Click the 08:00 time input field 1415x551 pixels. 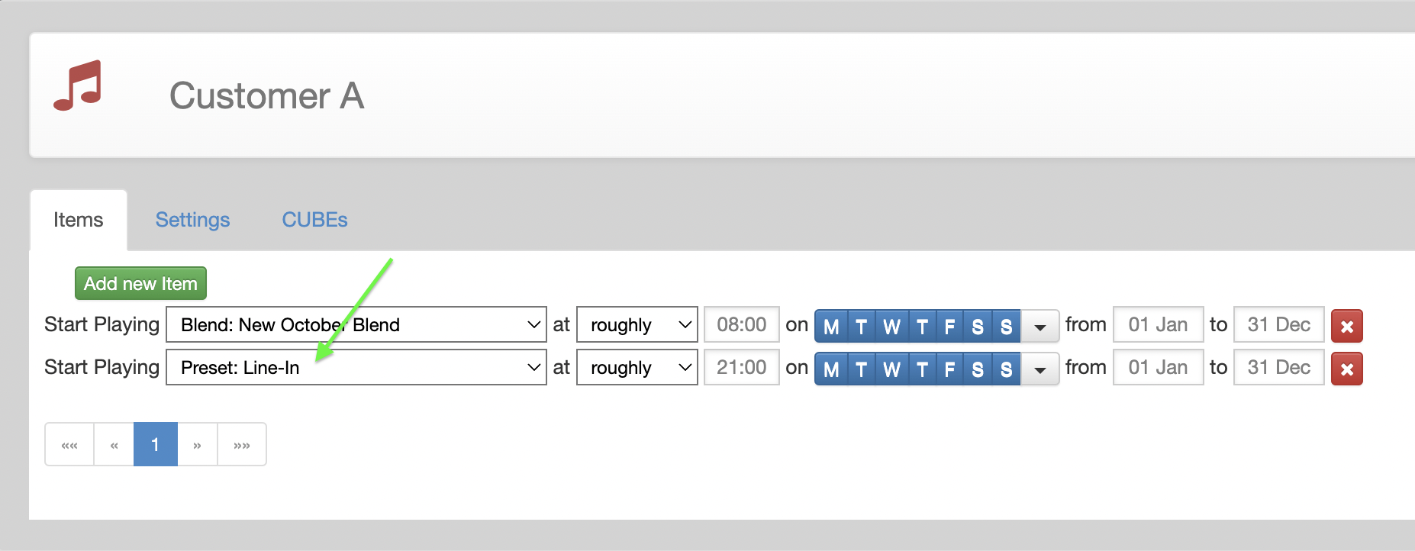pos(742,324)
